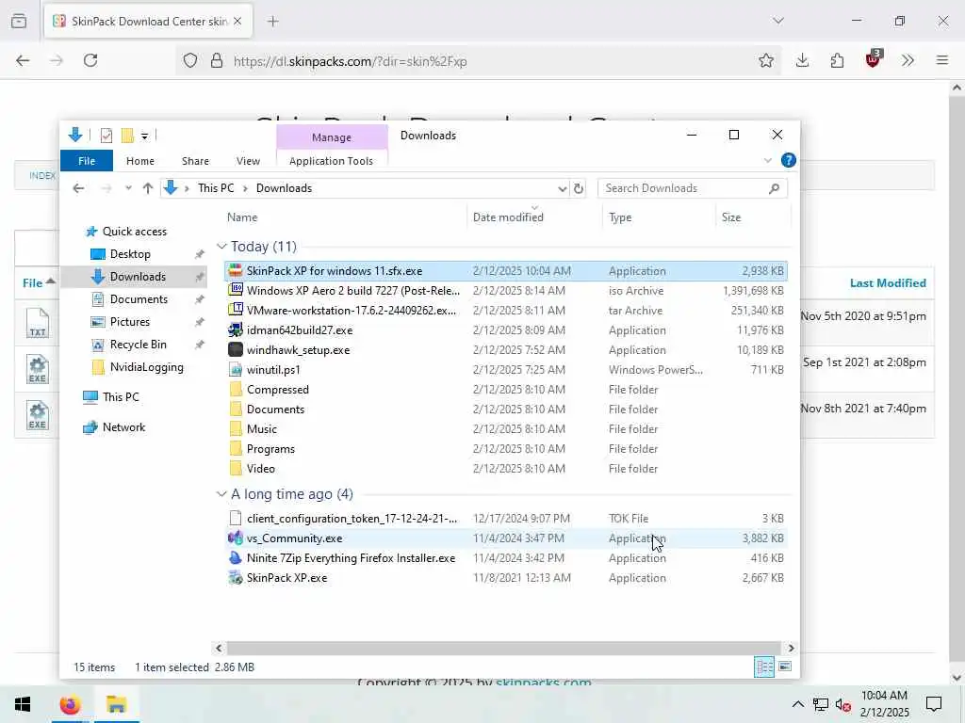Image resolution: width=965 pixels, height=723 pixels.
Task: Open a new Firefox tab
Action: [273, 22]
